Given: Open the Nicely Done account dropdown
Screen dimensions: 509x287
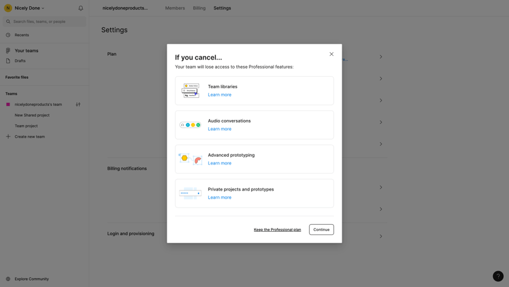Looking at the screenshot, I should click(29, 8).
